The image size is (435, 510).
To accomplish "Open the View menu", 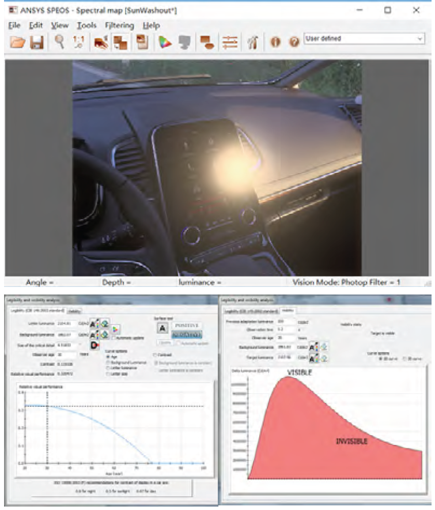I will click(x=59, y=25).
